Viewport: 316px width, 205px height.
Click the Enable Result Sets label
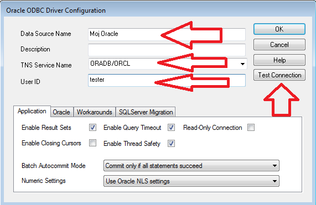(46, 128)
